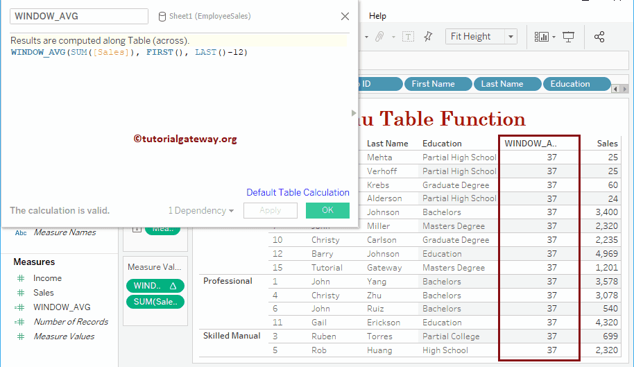
Task: Click the Professional row group label
Action: tap(228, 281)
